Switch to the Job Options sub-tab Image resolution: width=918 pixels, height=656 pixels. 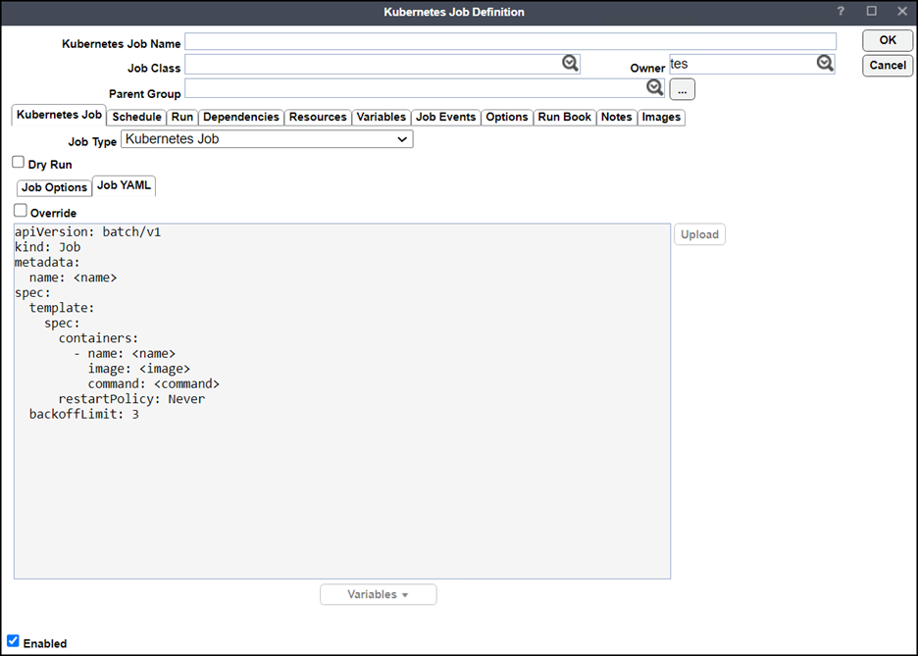55,188
